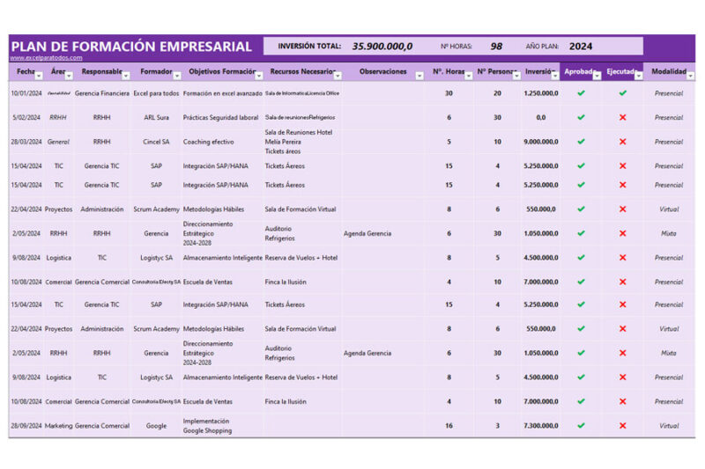Select the date cell 10/01/2024
Viewport: 705px width, 469px height.
(26, 93)
